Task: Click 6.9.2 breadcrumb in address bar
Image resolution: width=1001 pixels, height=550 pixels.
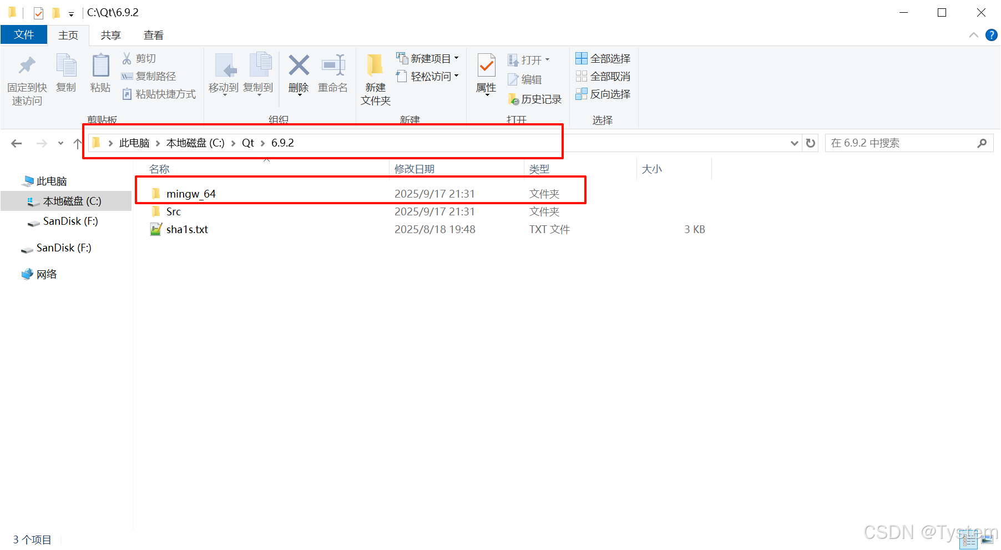Action: pos(282,143)
